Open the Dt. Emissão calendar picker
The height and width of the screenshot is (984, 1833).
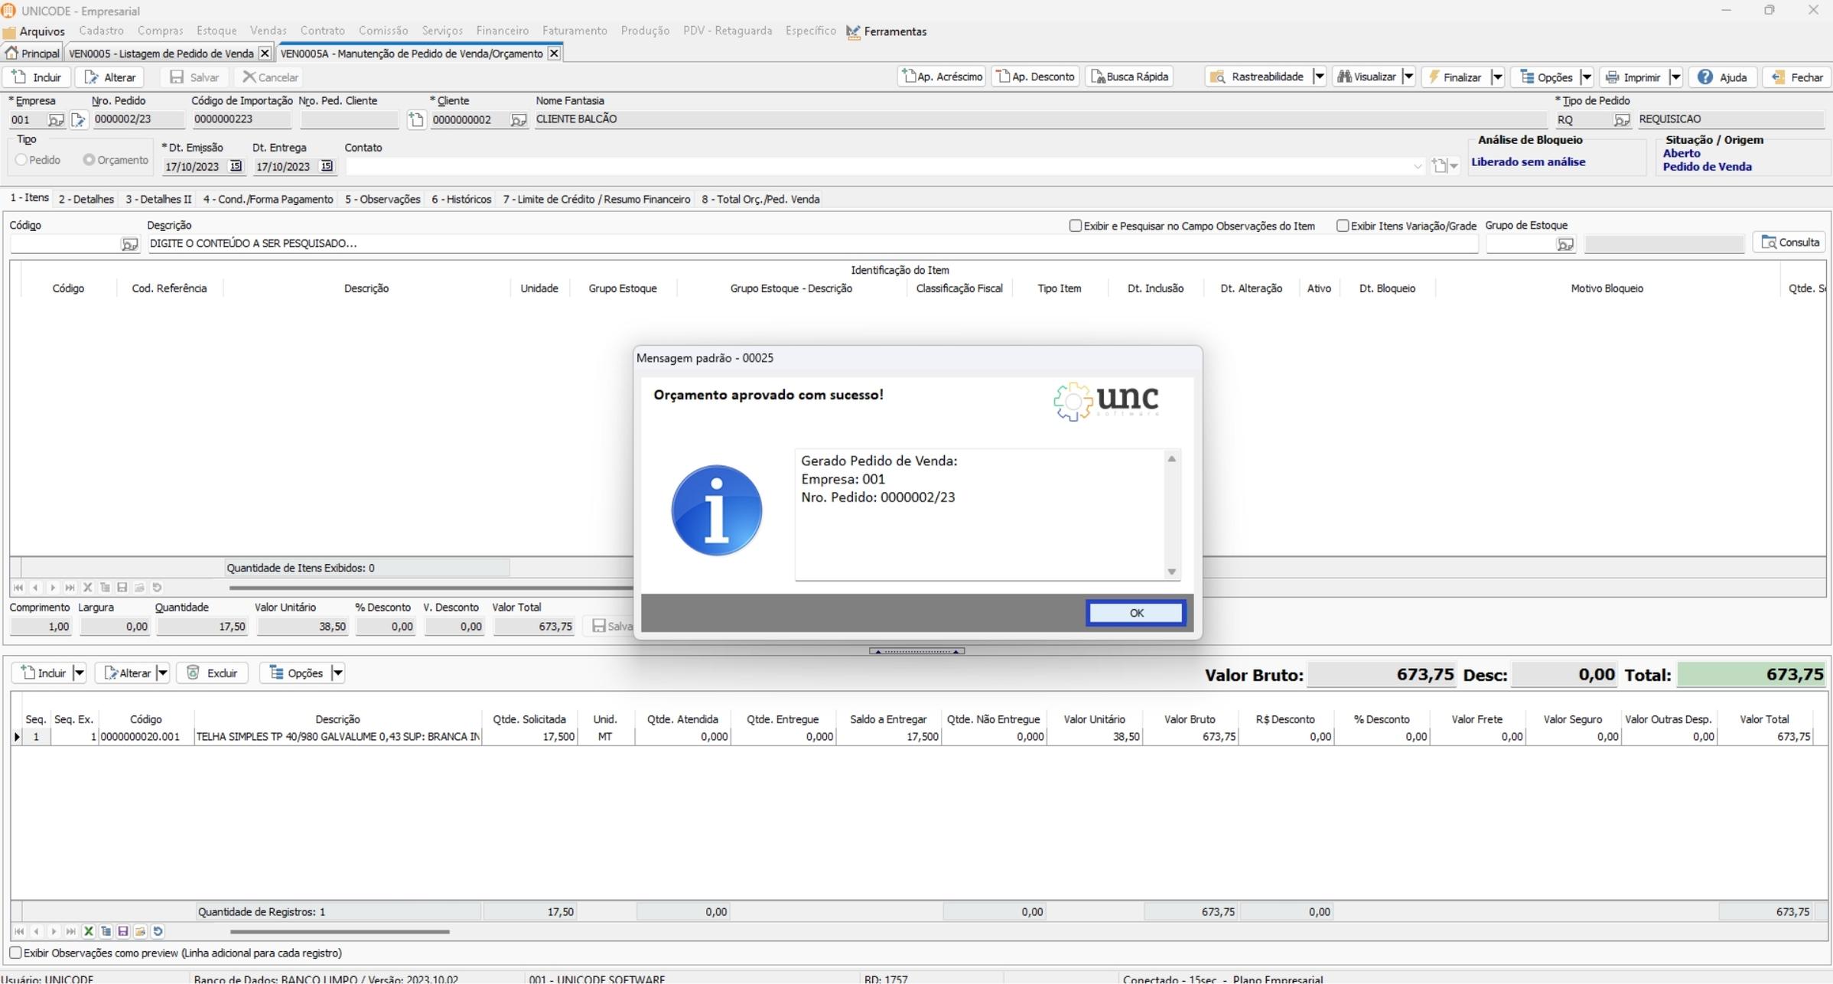click(x=236, y=166)
